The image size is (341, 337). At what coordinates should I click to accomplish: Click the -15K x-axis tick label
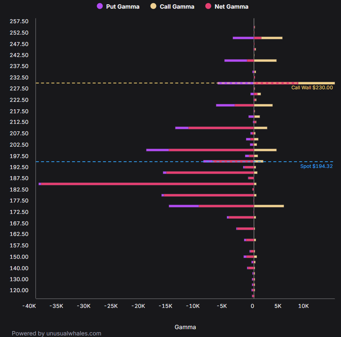click(x=166, y=306)
